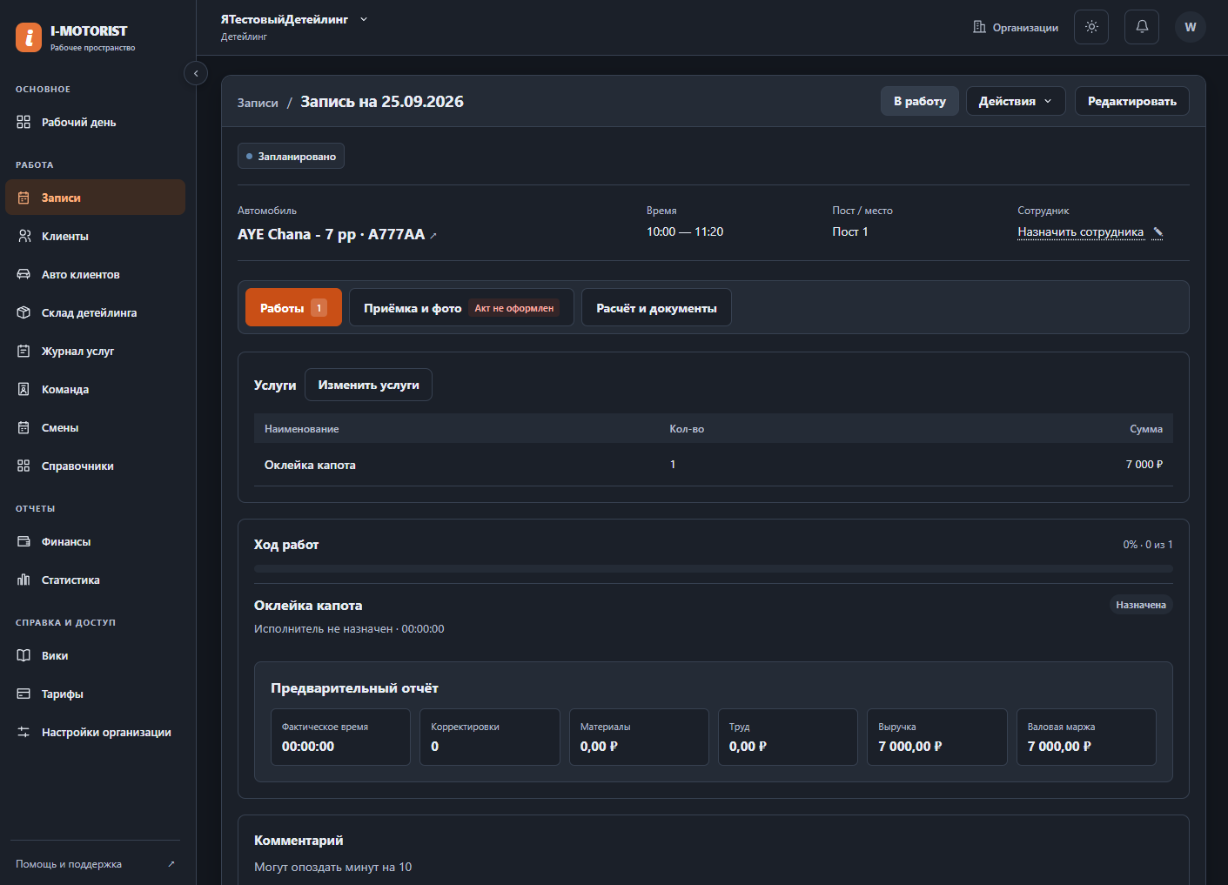This screenshot has width=1228, height=885.
Task: Click the Оклейка капота row in services table
Action: click(713, 465)
